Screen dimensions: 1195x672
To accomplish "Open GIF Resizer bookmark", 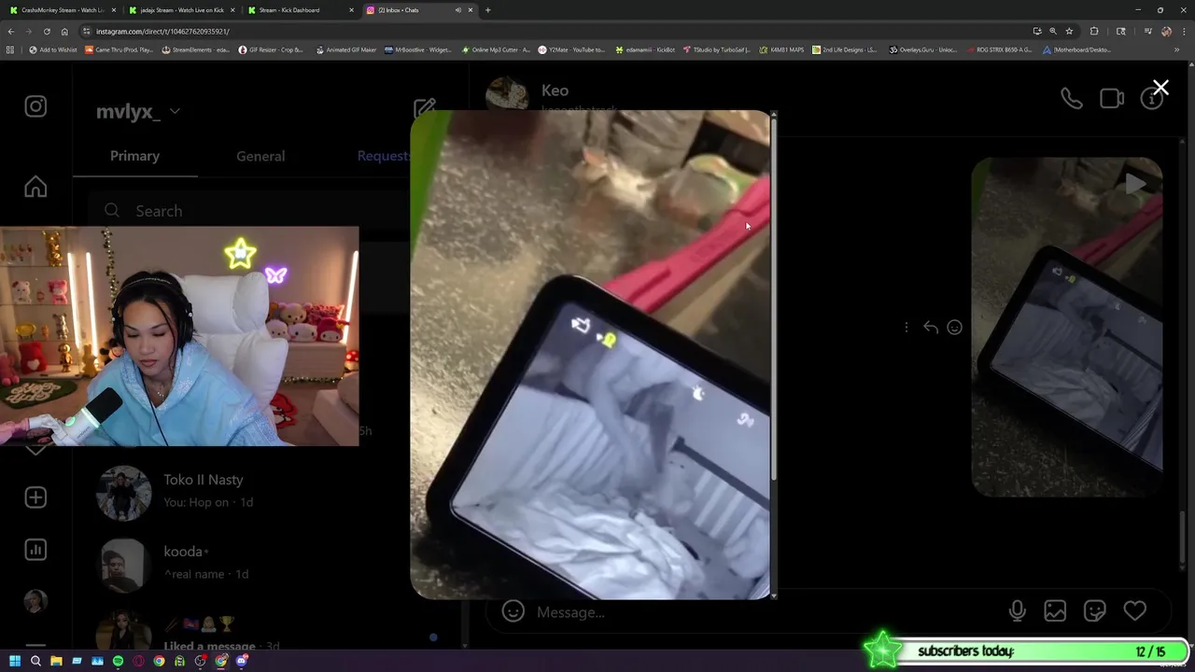I will click(271, 49).
